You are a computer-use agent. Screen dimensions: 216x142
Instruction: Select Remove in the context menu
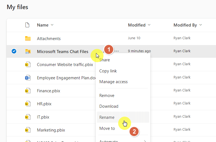123,96
